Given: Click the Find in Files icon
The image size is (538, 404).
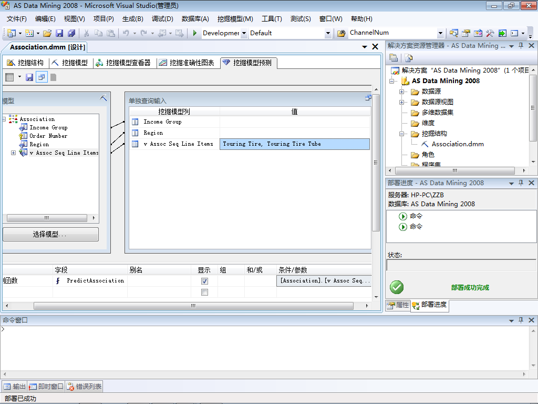Looking at the screenshot, I should click(x=341, y=33).
